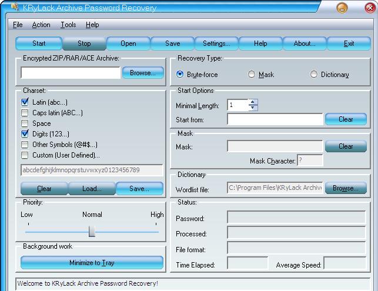
Task: Click the welcome message status bar
Action: (x=193, y=283)
